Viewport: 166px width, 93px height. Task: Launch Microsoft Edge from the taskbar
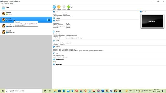pyautogui.click(x=64, y=91)
